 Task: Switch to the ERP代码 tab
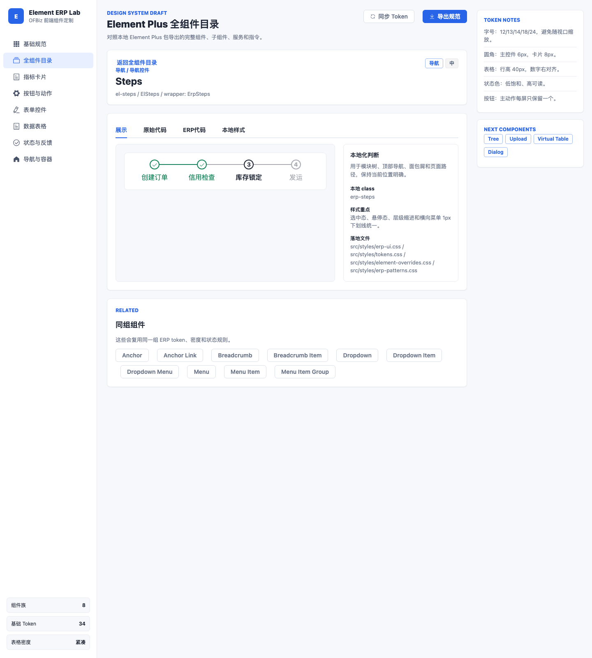coord(194,130)
